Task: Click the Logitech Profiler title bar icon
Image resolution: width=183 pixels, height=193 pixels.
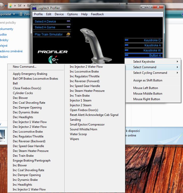Action: (34, 8)
